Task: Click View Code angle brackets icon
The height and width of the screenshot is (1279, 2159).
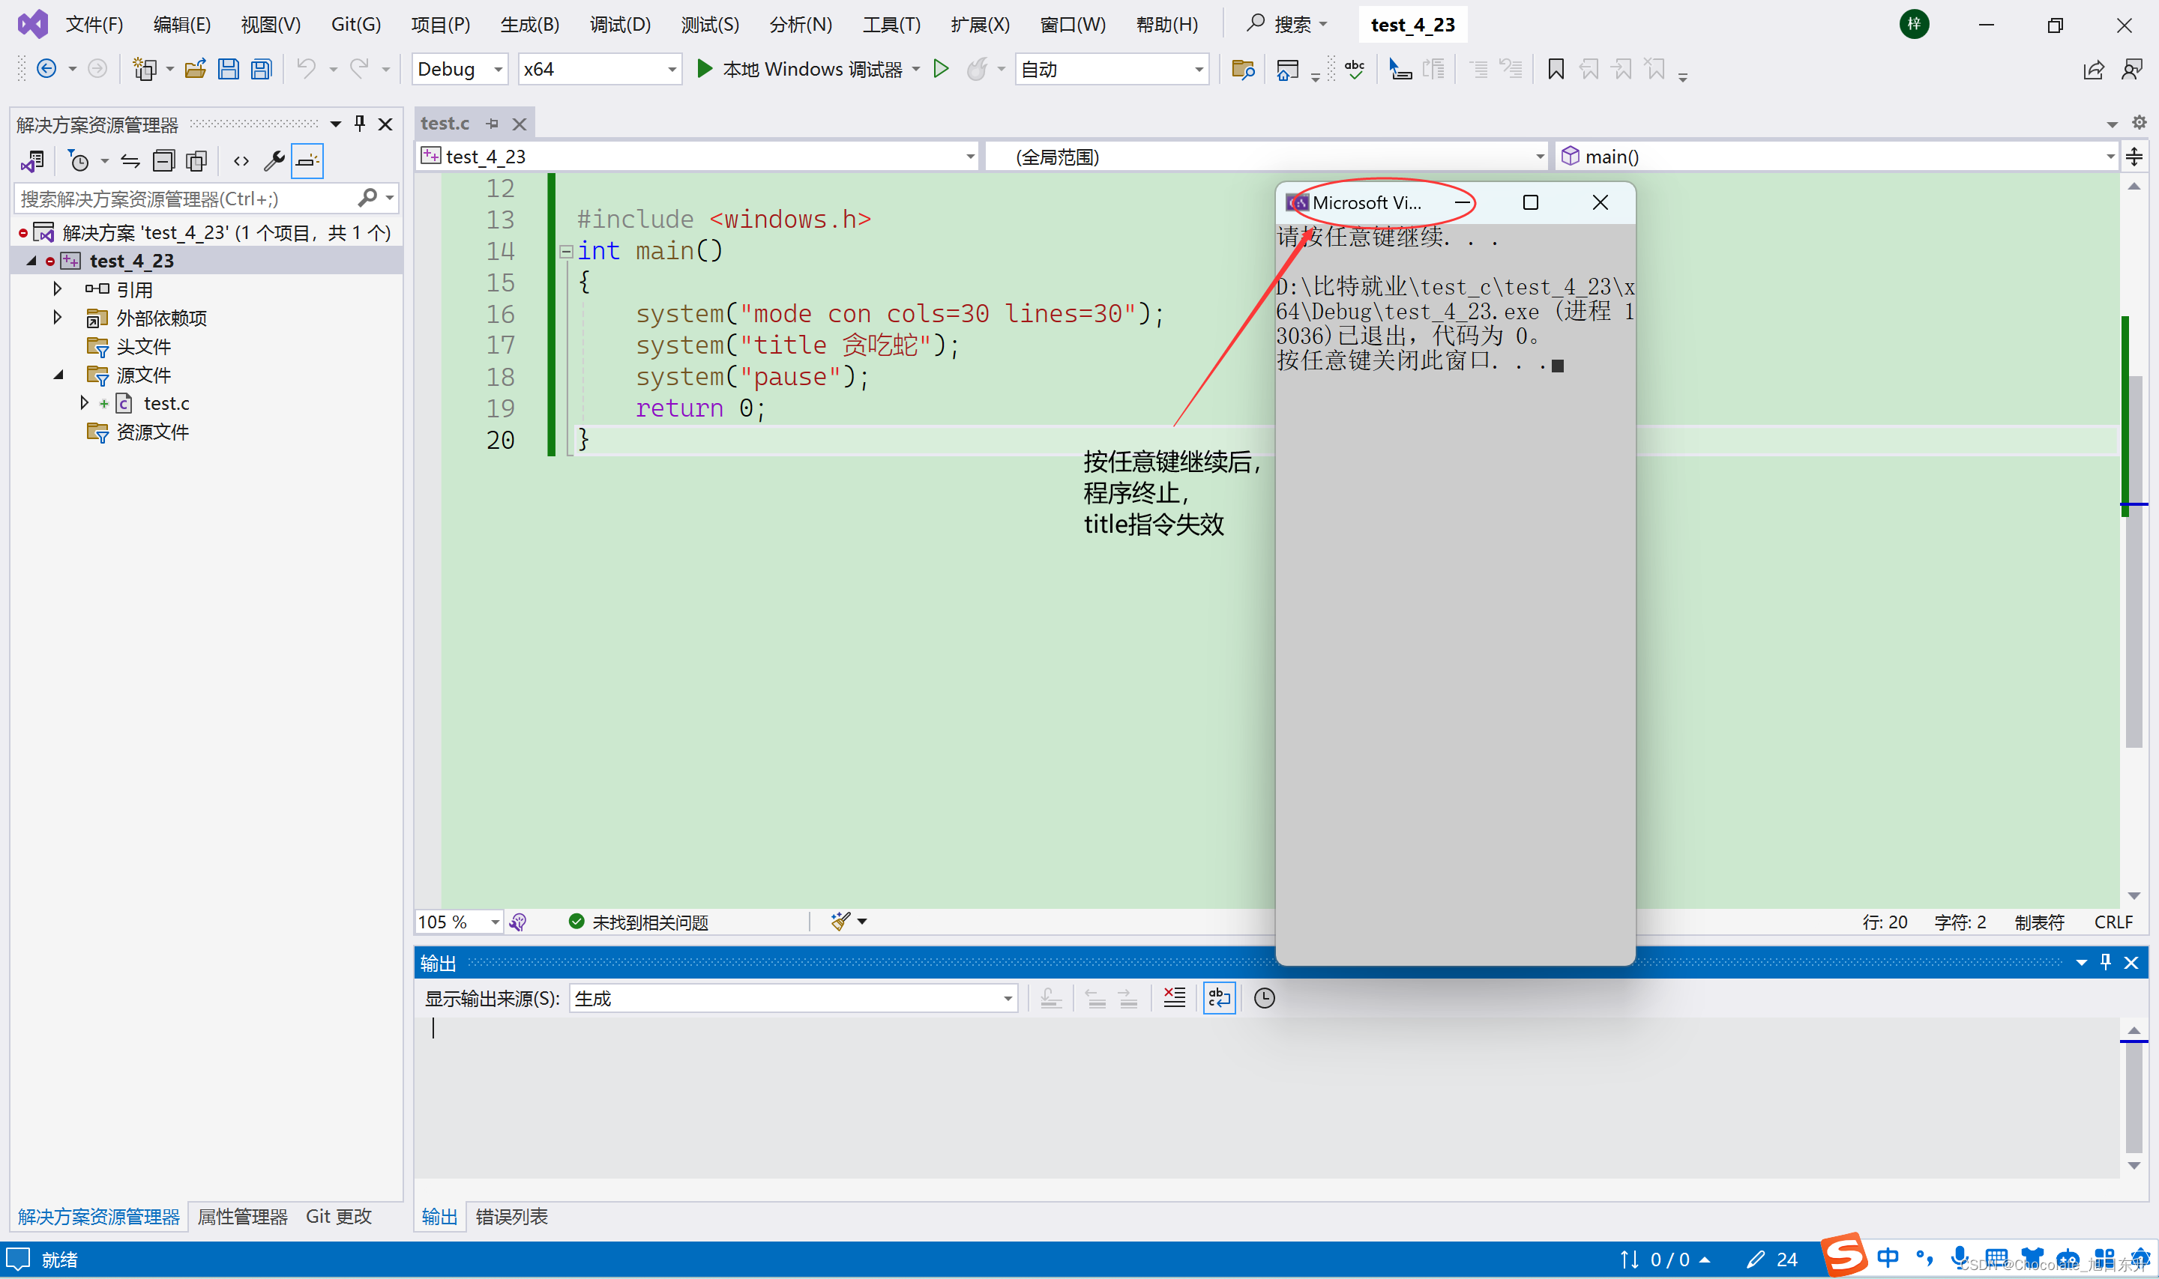Action: tap(241, 161)
